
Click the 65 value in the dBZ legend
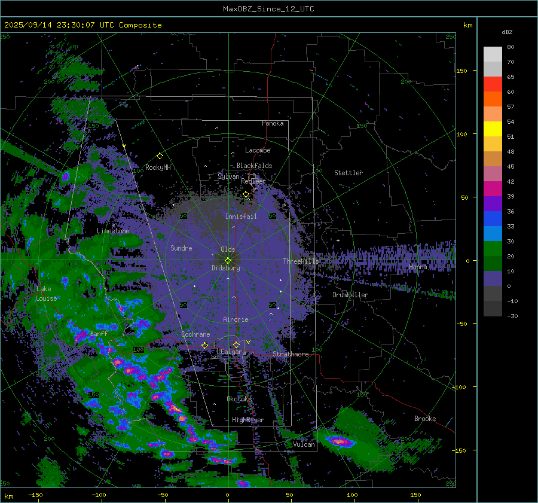click(511, 77)
